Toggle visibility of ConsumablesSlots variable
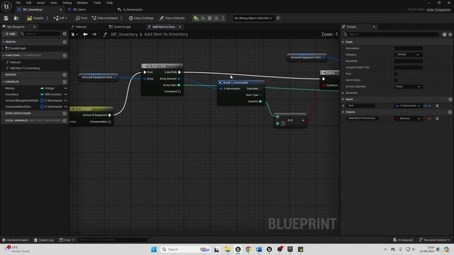This screenshot has width=454, height=255. [65, 107]
